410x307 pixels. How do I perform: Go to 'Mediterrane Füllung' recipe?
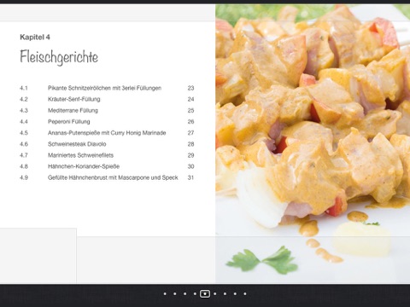pyautogui.click(x=73, y=110)
